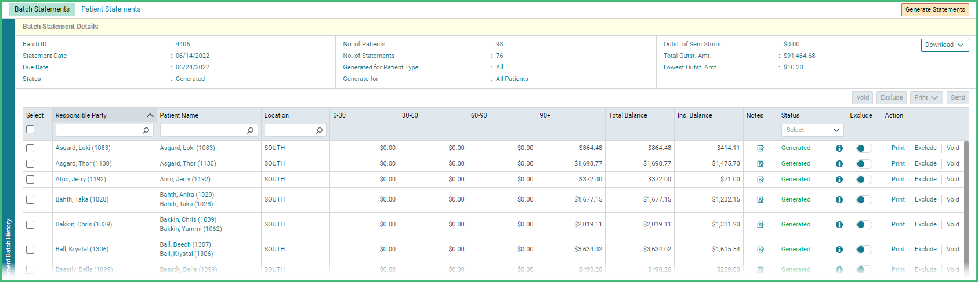Image resolution: width=978 pixels, height=282 pixels.
Task: Click the Send button
Action: (958, 97)
